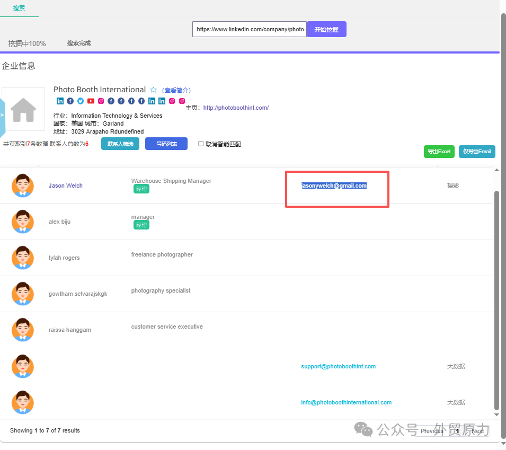Screen dimensions: 506x450
Task: Export results with 导出Excel button
Action: click(439, 152)
